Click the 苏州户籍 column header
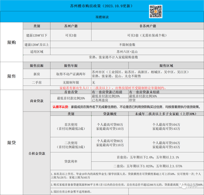This screenshot has width=204, height=195. coord(71,26)
